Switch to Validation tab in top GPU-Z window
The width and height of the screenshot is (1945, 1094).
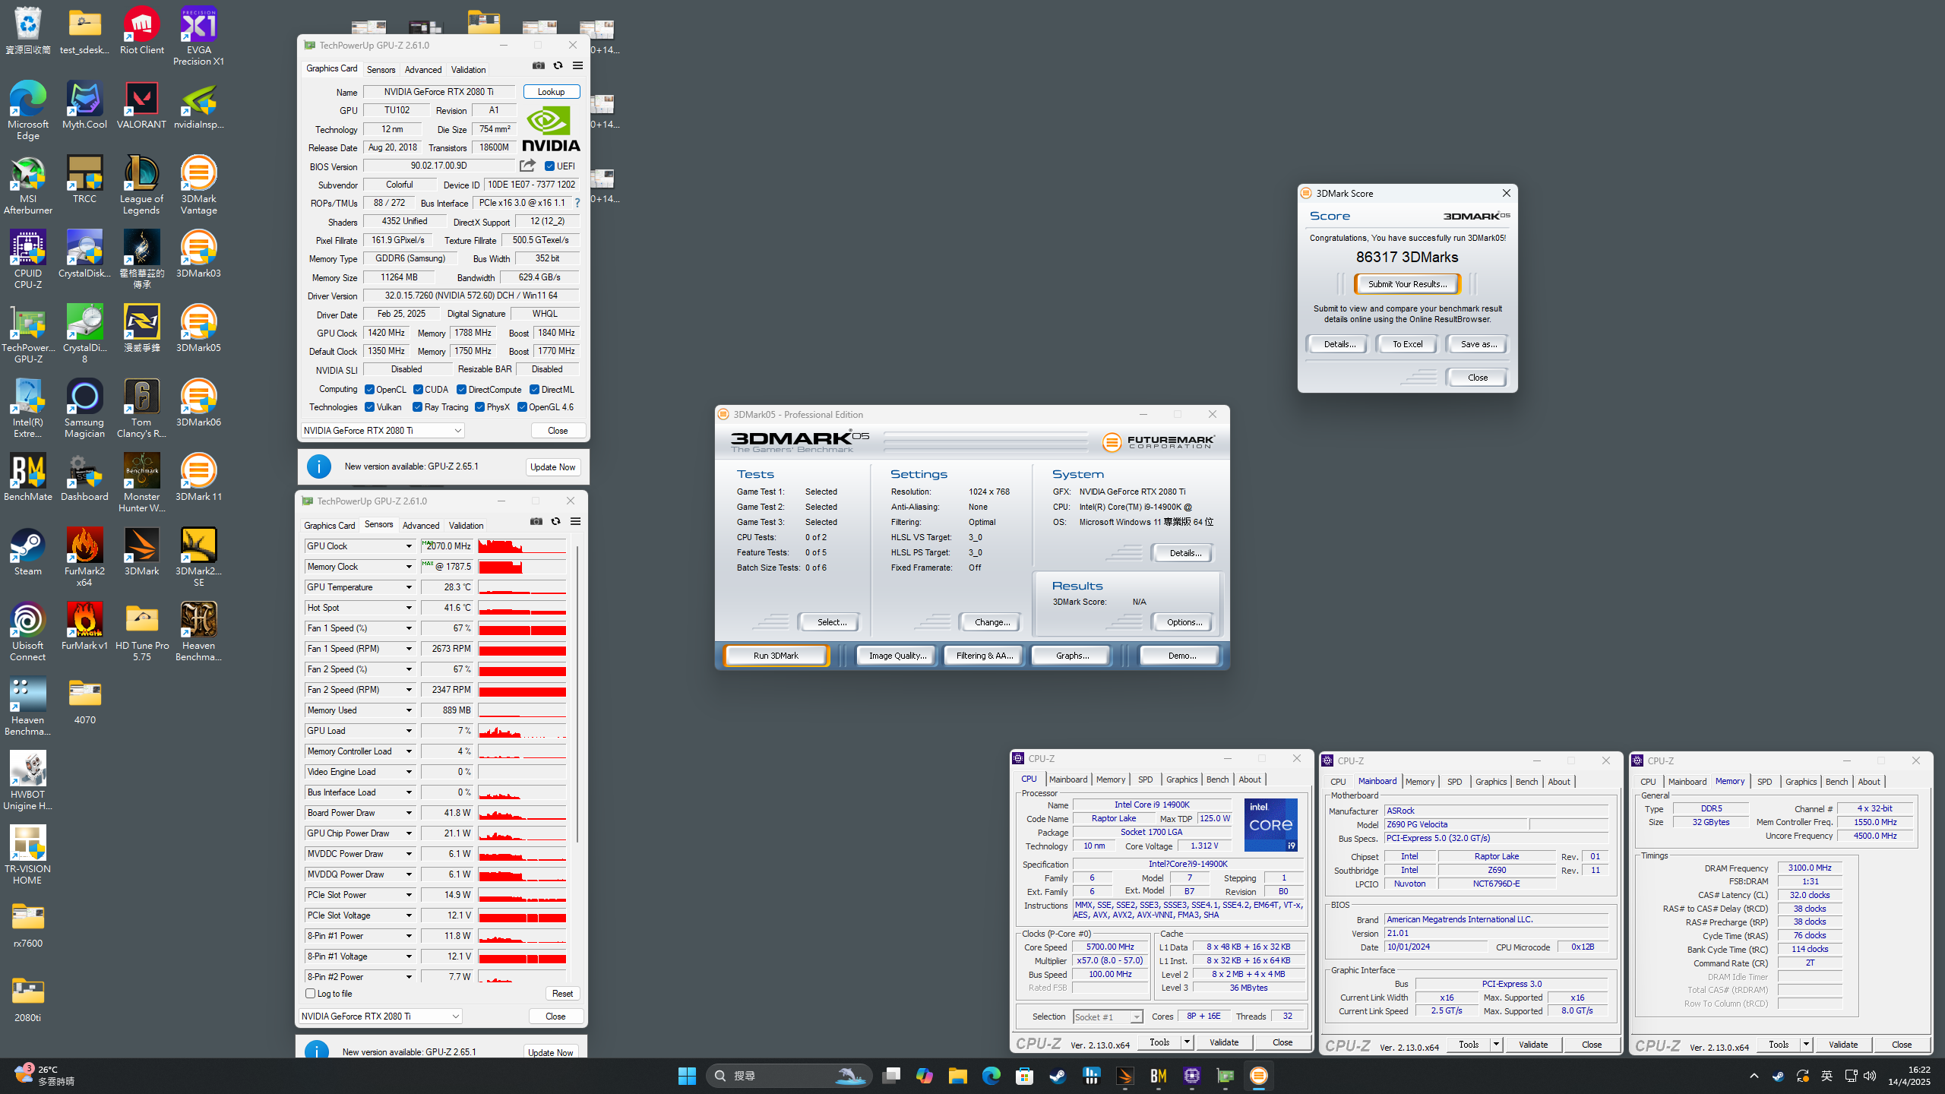(468, 70)
